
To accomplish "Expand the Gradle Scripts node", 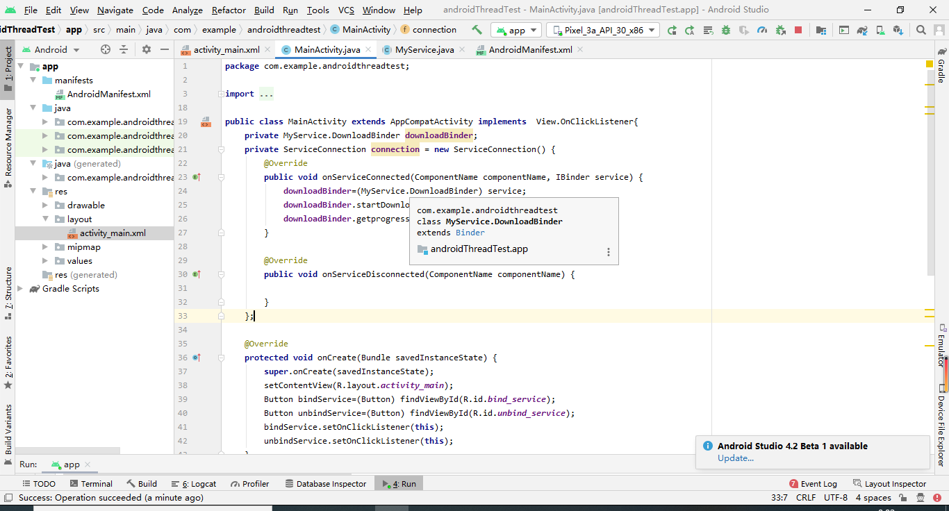I will pyautogui.click(x=20, y=289).
